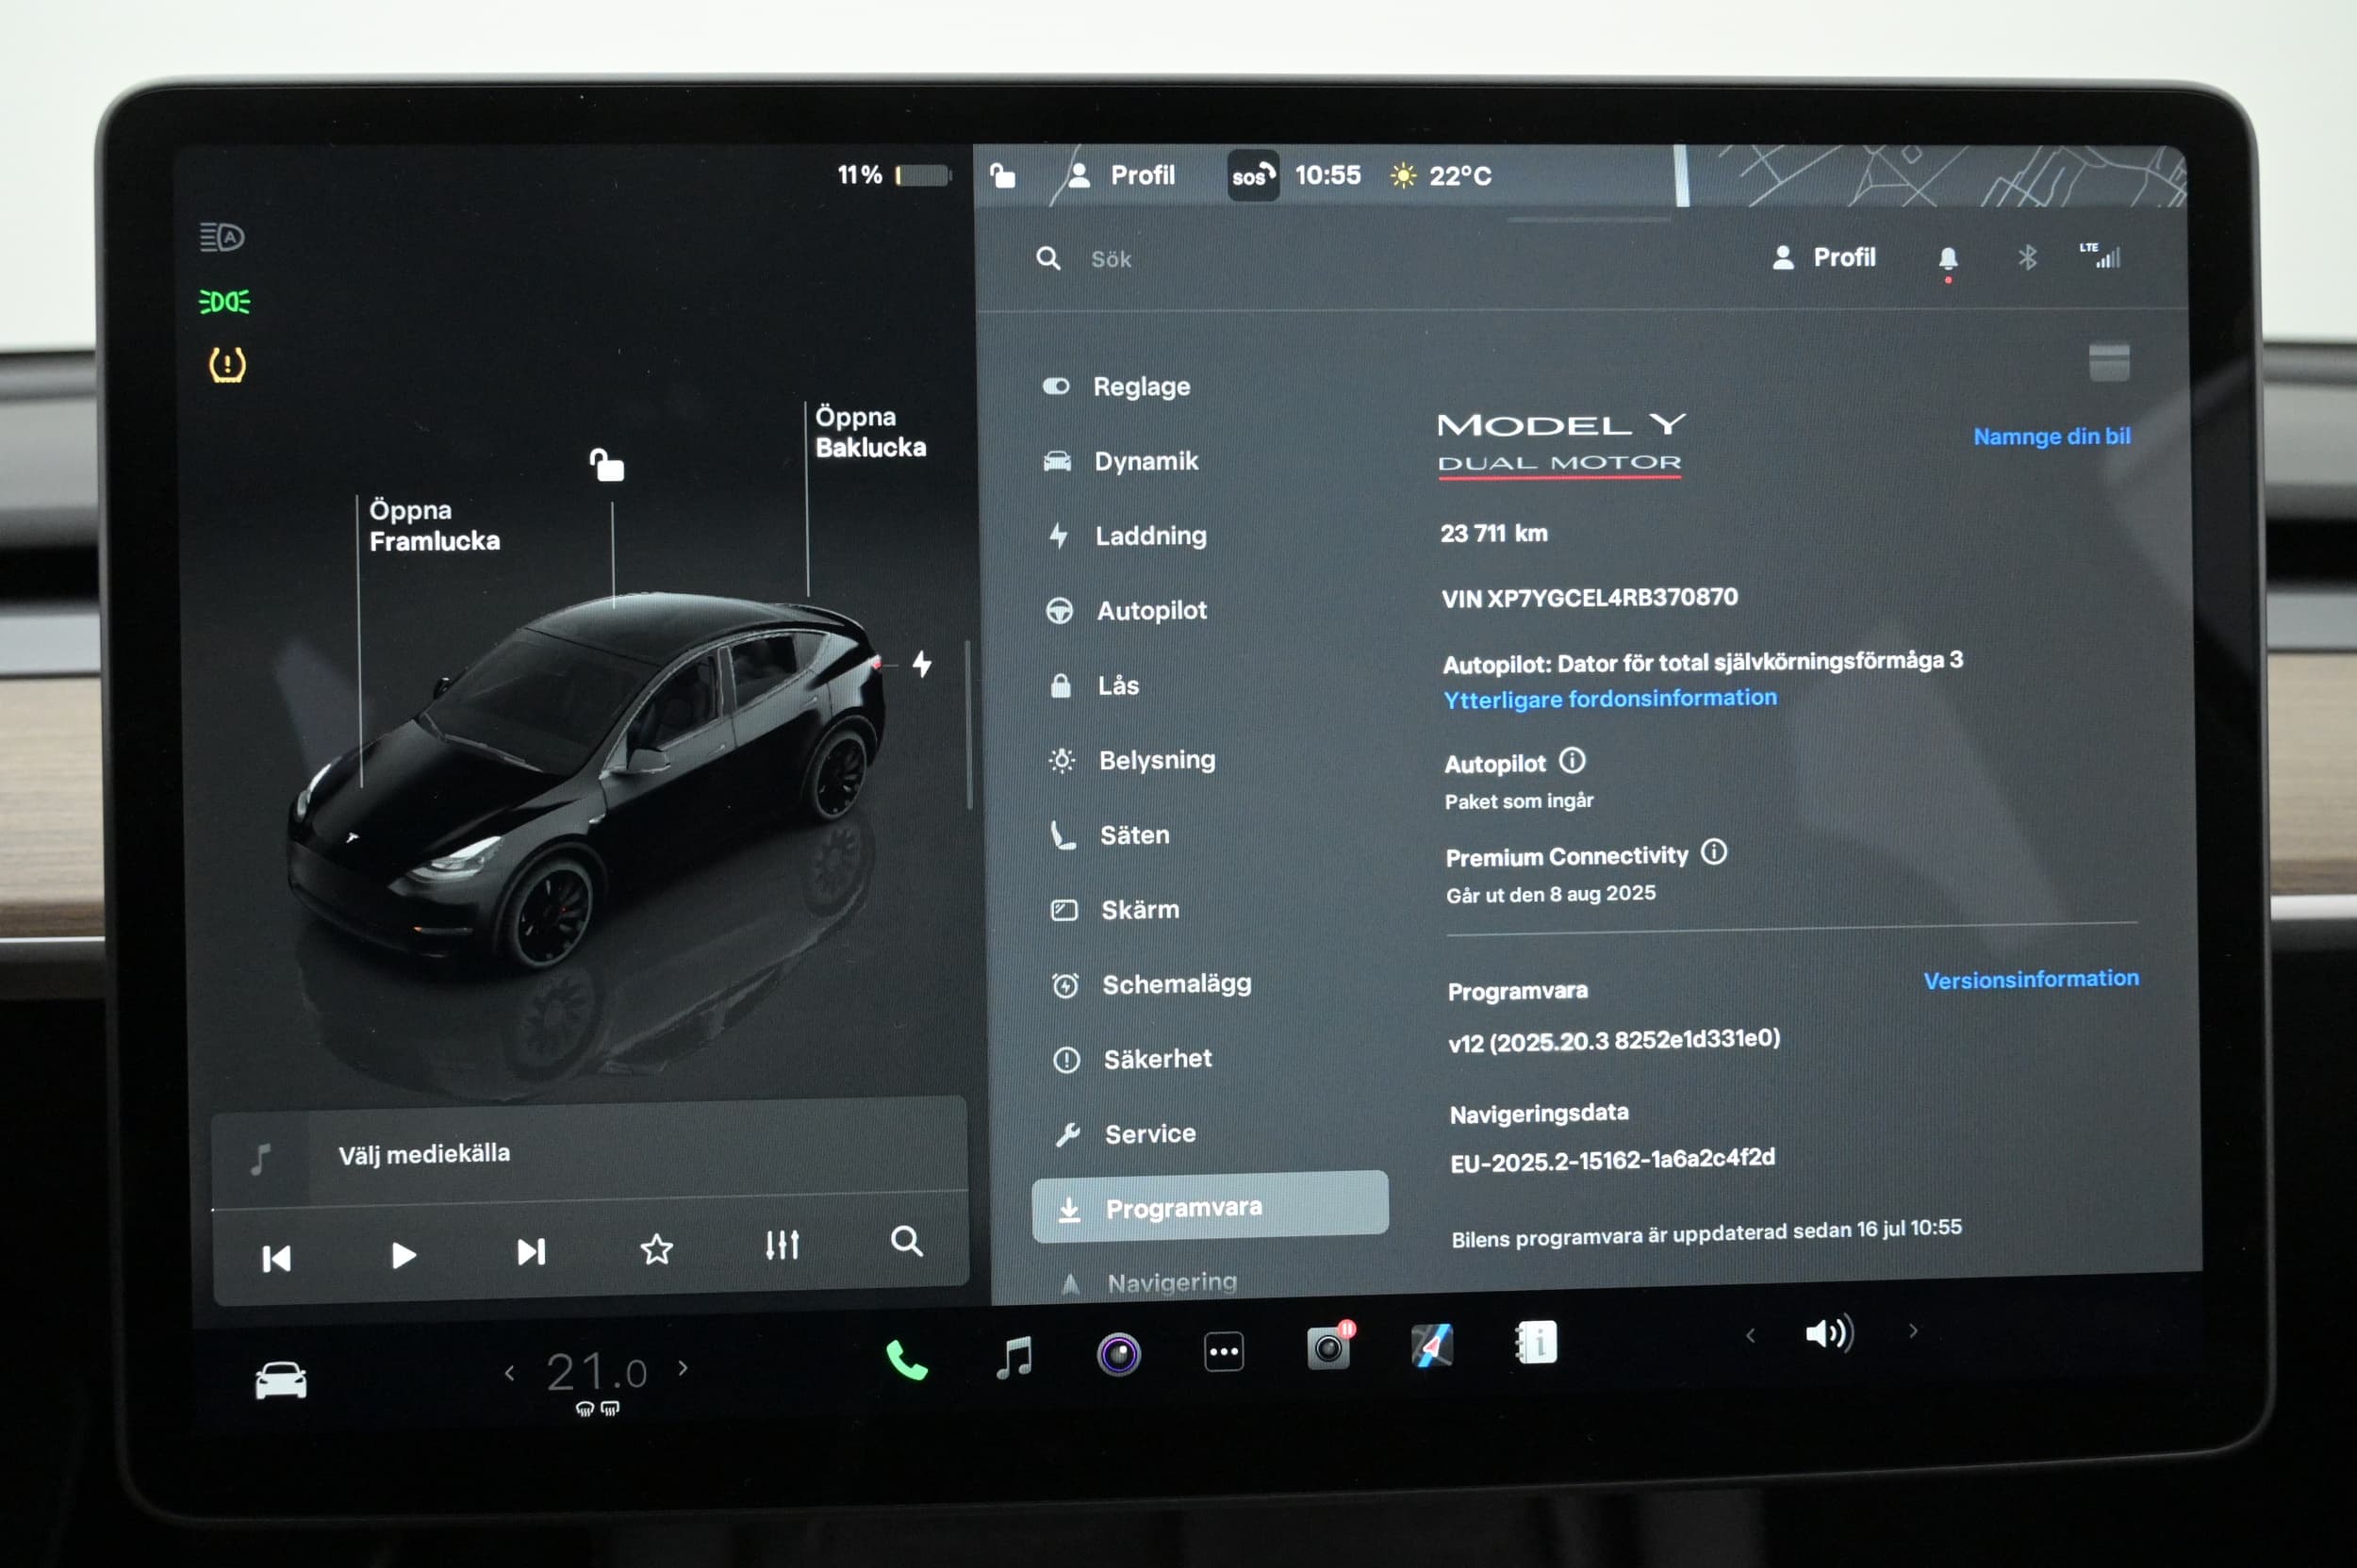Open the Autopilot settings menu

point(1127,610)
